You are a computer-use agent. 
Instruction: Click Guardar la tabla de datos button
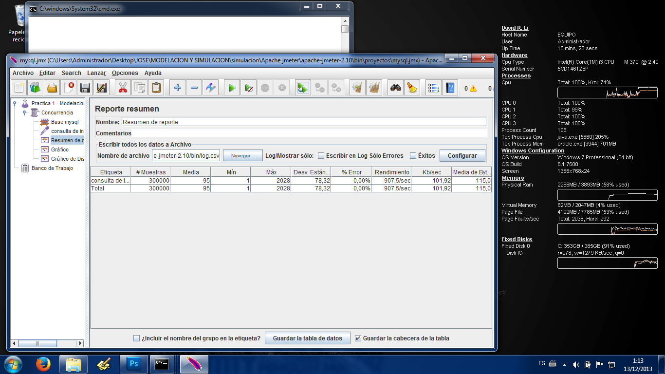pos(308,338)
